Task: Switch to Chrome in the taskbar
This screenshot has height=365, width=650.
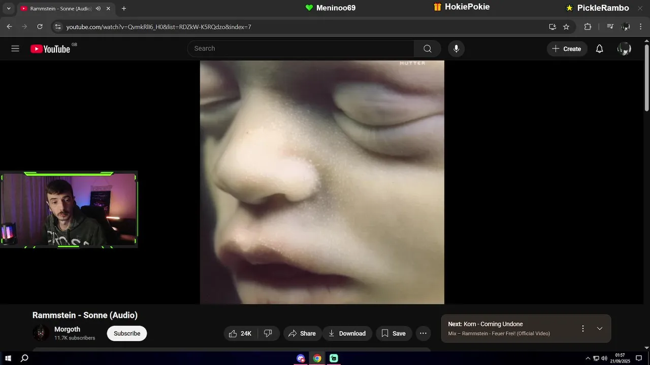Action: [x=317, y=358]
